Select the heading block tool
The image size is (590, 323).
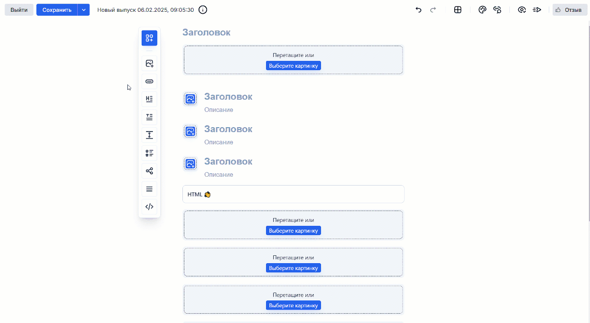(149, 99)
